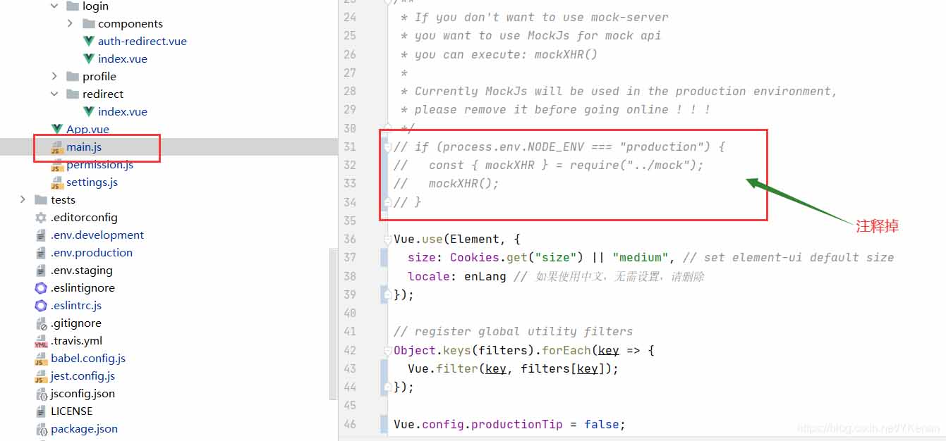Click the YML icon of .travis.yml
The width and height of the screenshot is (946, 441).
point(41,342)
